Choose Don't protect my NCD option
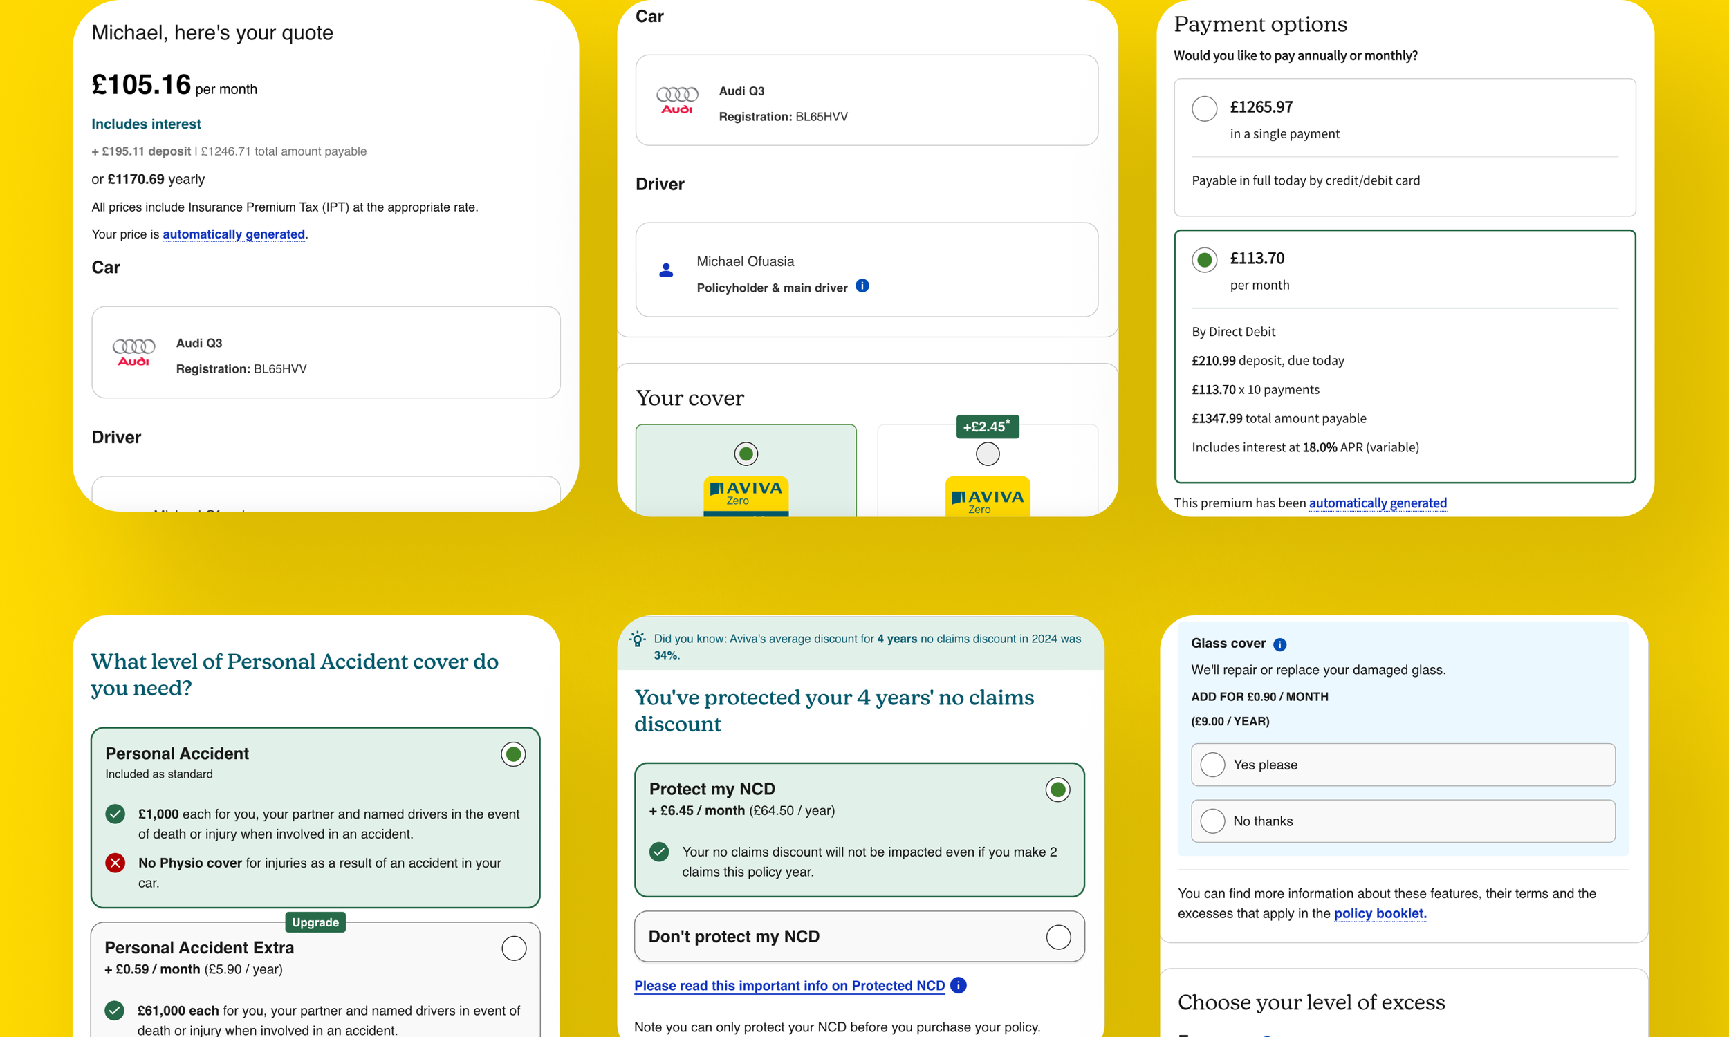This screenshot has height=1037, width=1729. click(1057, 937)
